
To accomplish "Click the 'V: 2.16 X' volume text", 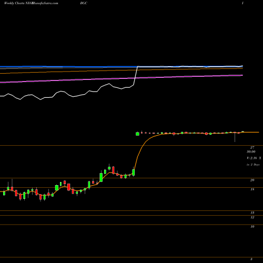I will (x=254, y=158).
